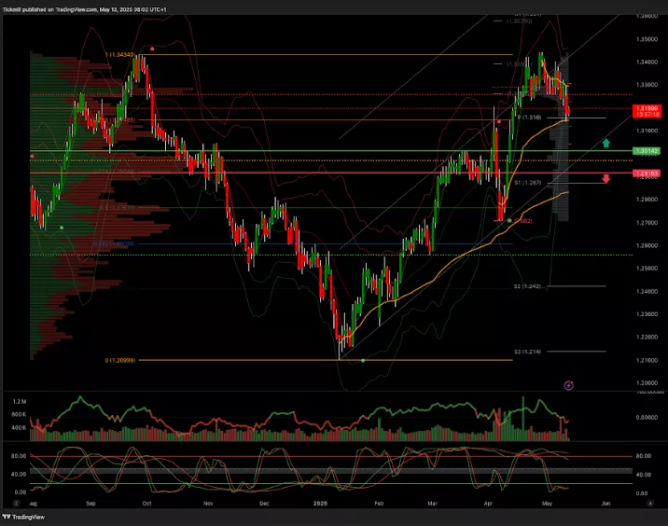
Task: Click the green dot at the 1.20899 low
Action: [x=363, y=360]
